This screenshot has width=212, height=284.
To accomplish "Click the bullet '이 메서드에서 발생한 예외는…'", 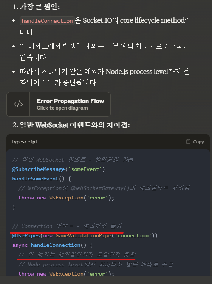I will point(105,52).
